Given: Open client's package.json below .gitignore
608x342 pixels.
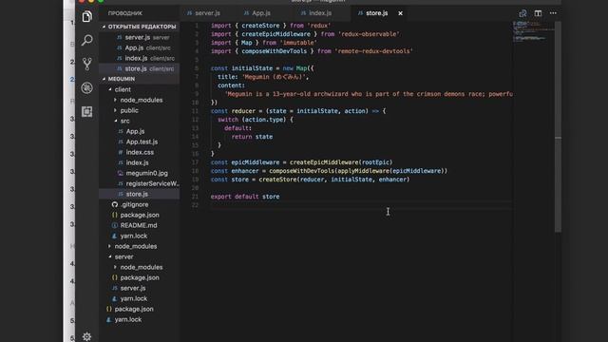Looking at the screenshot, I should [140, 216].
